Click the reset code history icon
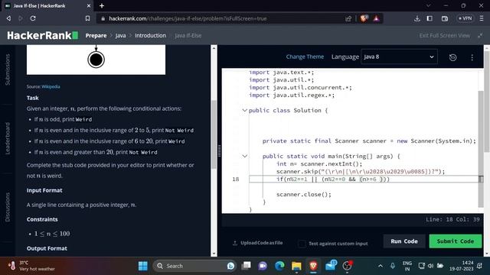Viewport: 490px width, 275px height. click(x=452, y=57)
